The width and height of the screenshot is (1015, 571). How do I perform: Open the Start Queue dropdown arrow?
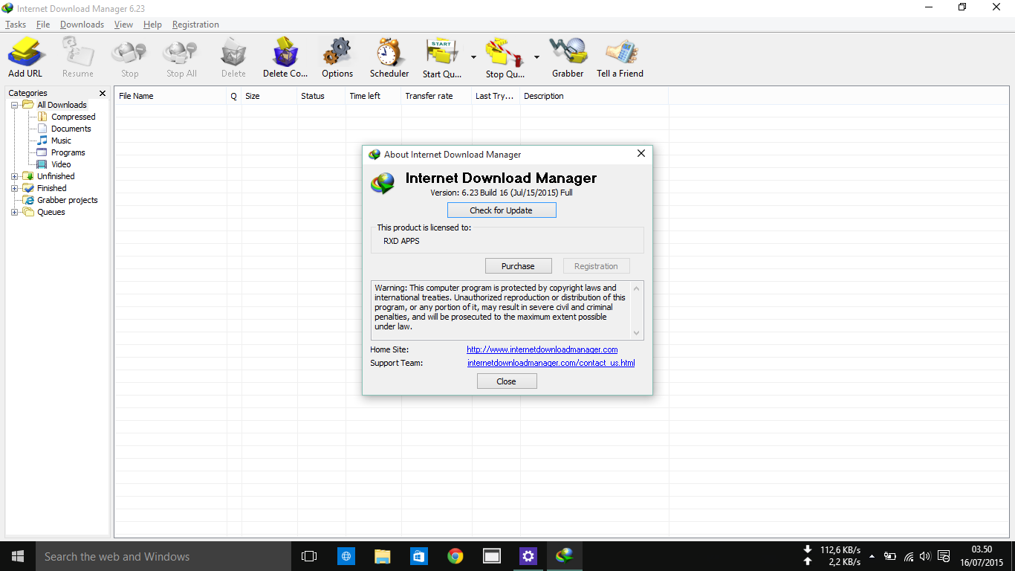coord(473,57)
